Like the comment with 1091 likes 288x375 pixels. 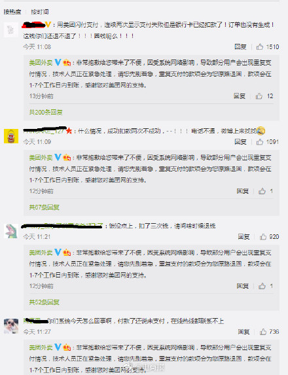pos(260,142)
